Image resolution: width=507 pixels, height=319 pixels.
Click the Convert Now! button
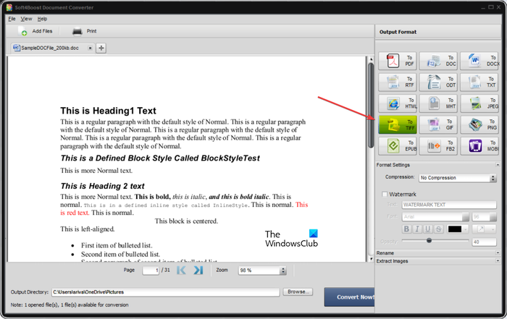coord(350,297)
